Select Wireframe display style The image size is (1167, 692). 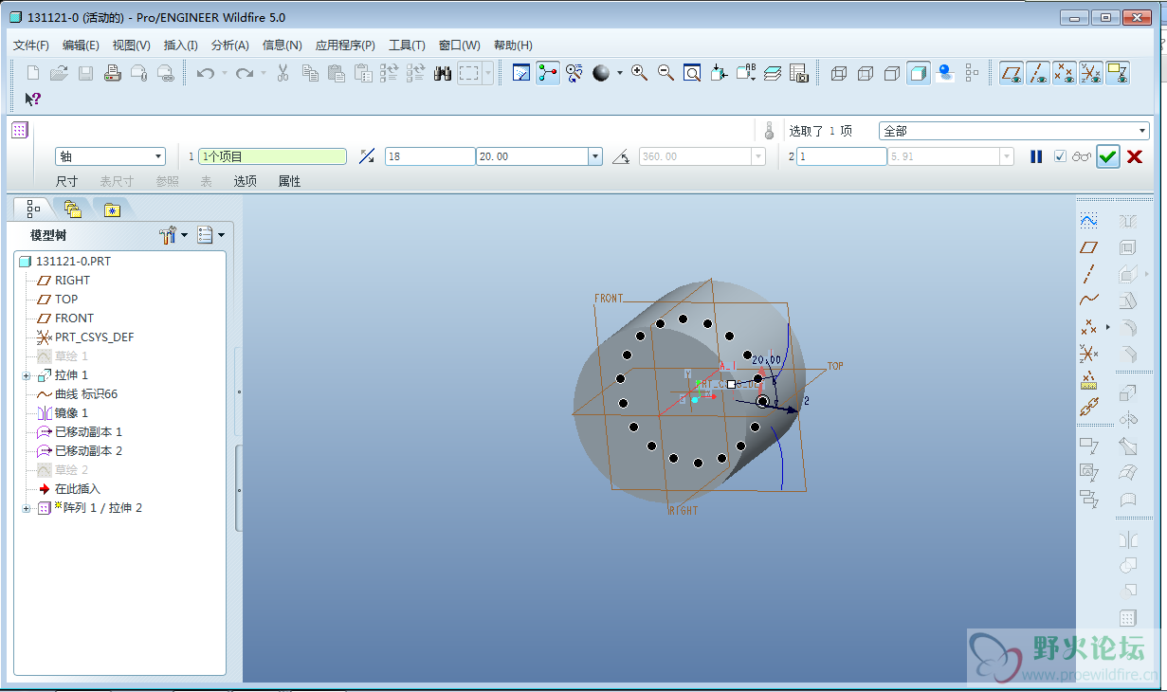click(838, 73)
